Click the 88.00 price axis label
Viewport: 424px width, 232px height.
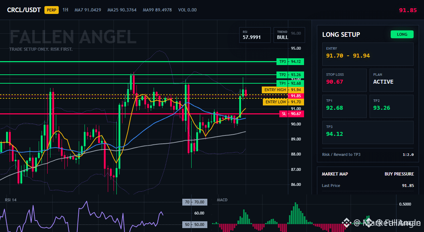coord(296,154)
